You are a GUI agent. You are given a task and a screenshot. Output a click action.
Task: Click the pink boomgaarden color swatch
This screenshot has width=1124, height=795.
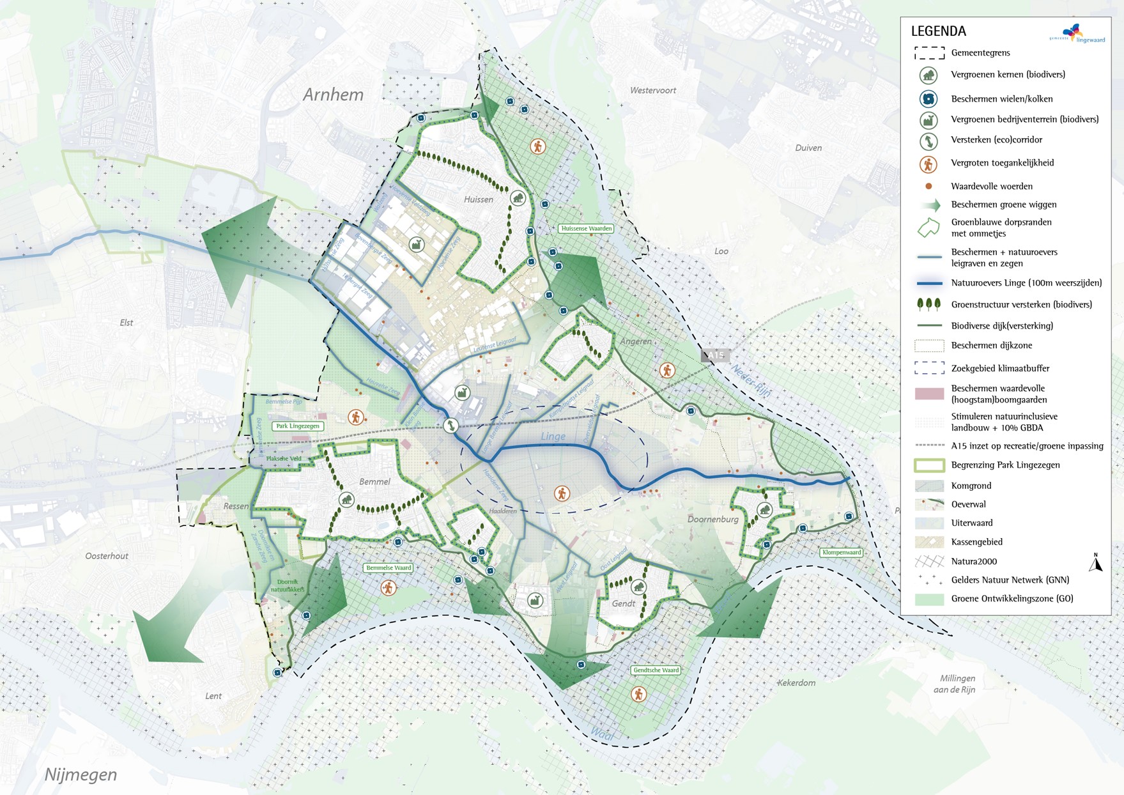point(929,394)
